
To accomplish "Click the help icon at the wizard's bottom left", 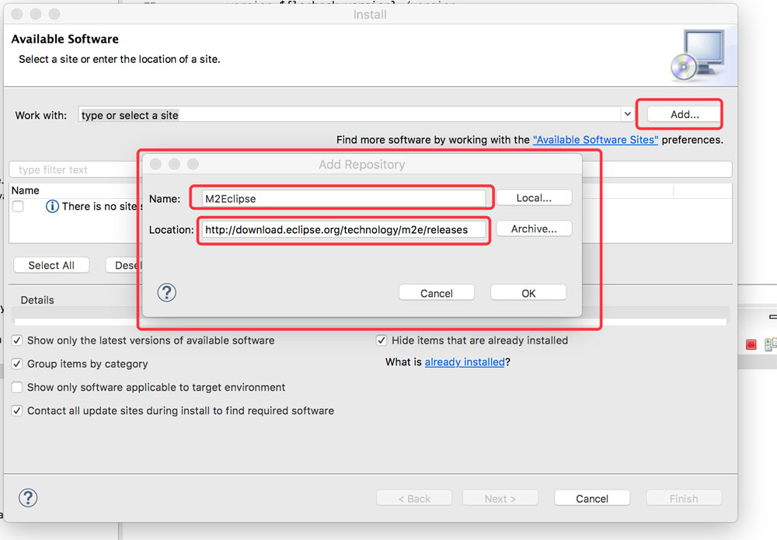I will tap(28, 497).
